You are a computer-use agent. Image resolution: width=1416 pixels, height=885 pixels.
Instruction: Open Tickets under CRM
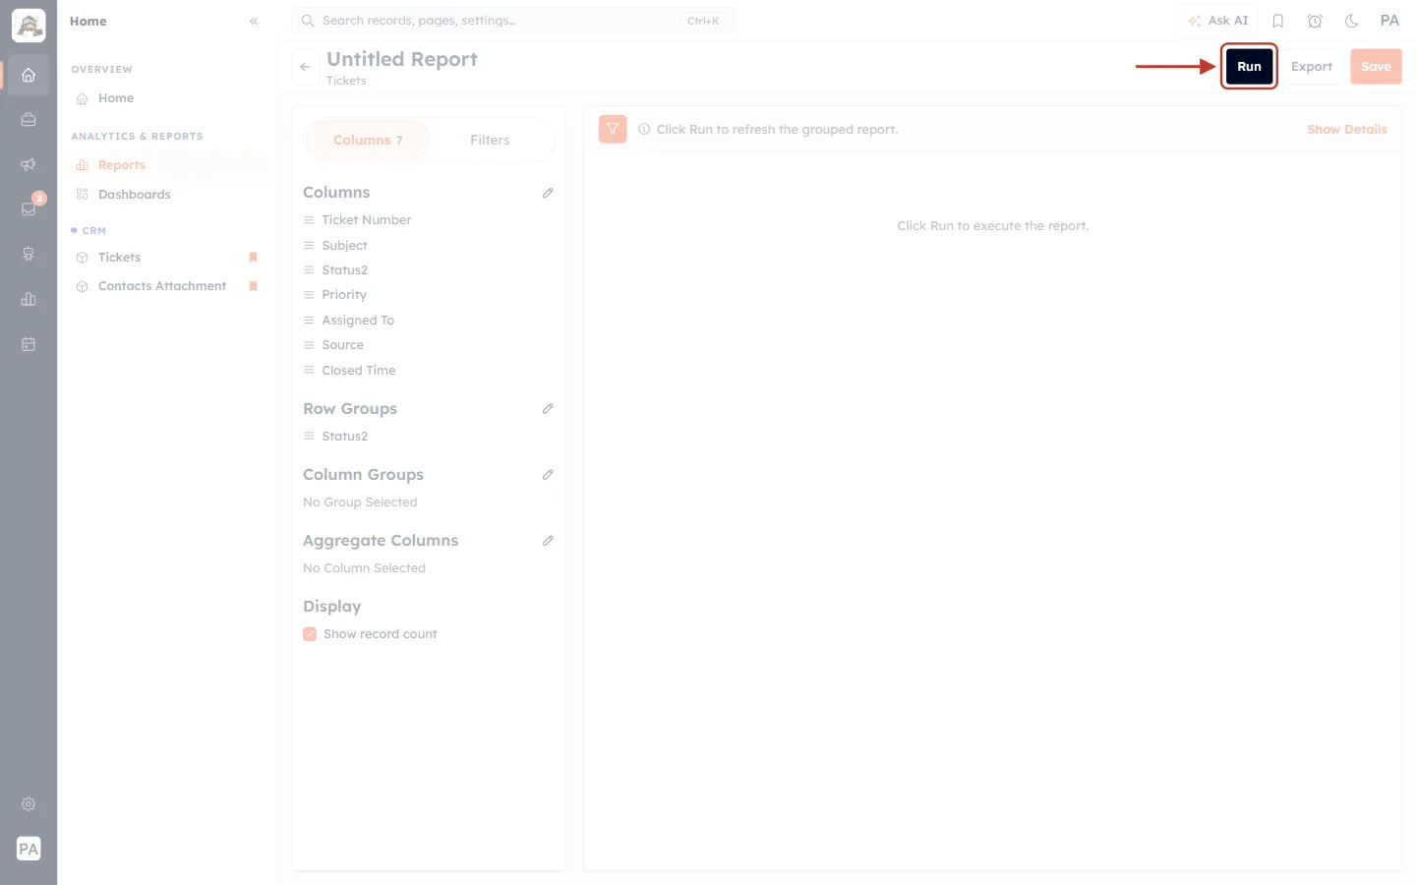click(x=167, y=258)
